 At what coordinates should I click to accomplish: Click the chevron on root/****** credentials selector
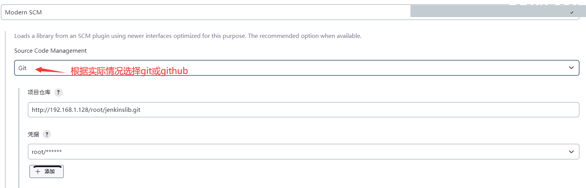pos(571,152)
